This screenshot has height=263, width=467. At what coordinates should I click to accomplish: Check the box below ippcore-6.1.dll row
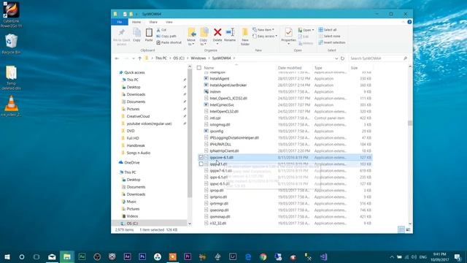pos(201,164)
